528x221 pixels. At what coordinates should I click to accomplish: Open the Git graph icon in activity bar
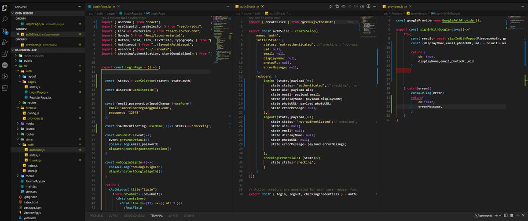pyautogui.click(x=5, y=76)
